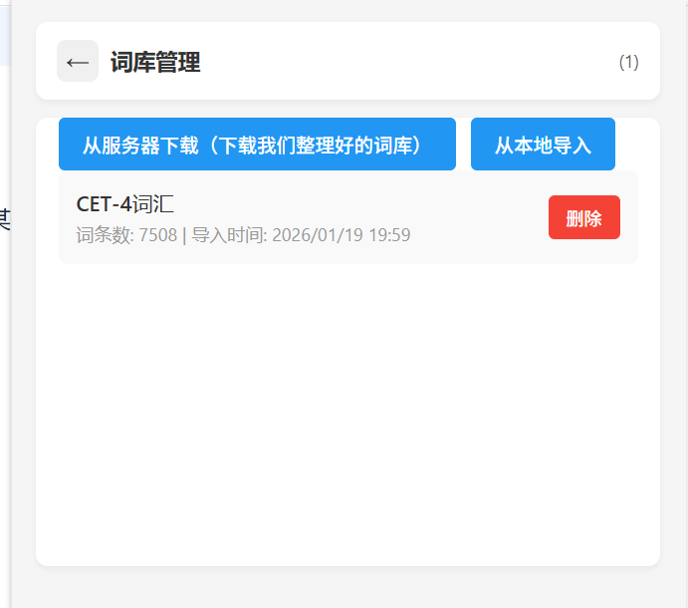The image size is (688, 608).
Task: Click the pipe separator in the entry info
Action: pyautogui.click(x=184, y=236)
